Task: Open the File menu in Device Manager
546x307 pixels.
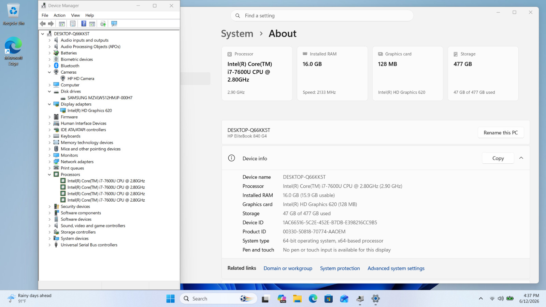Action: tap(45, 15)
